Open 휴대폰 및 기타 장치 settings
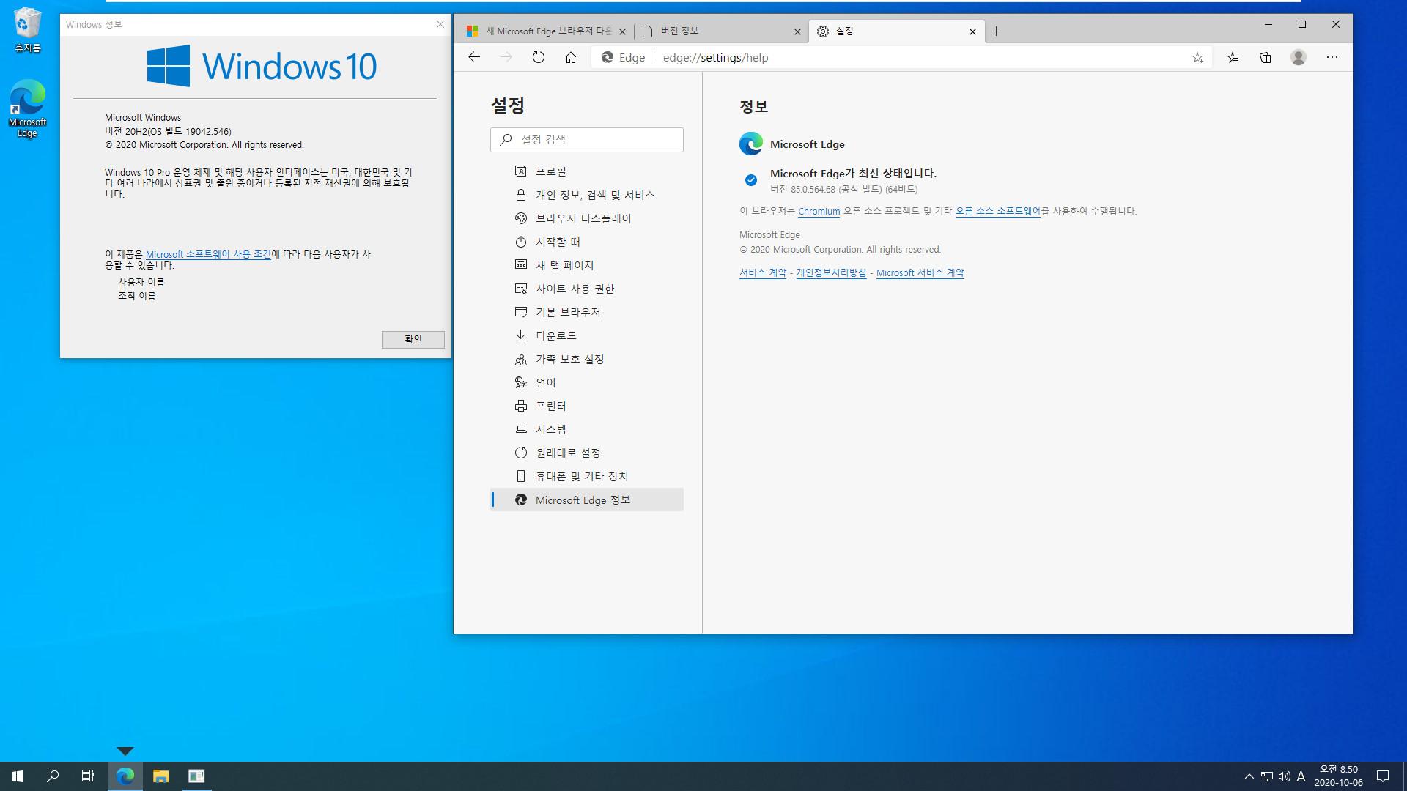Screen dimensions: 1407x791 click(x=587, y=476)
